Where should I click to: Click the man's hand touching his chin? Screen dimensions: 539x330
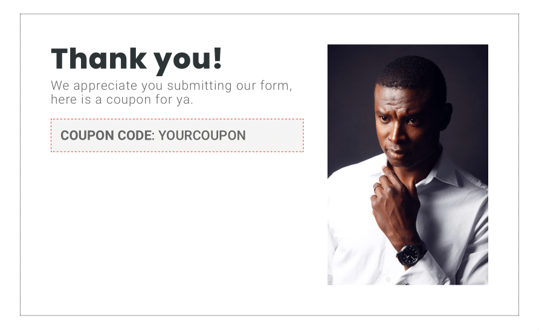coord(395,203)
